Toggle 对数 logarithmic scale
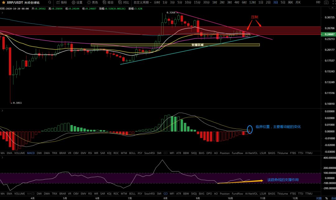Screen dimensions: 336x200 tap(319, 198)
